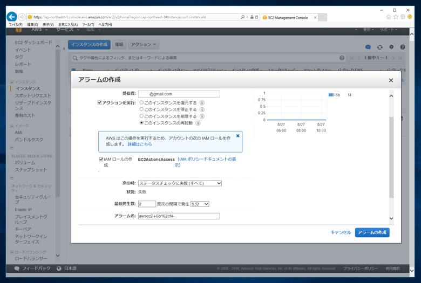Click the 受信者 email input field

[179, 94]
